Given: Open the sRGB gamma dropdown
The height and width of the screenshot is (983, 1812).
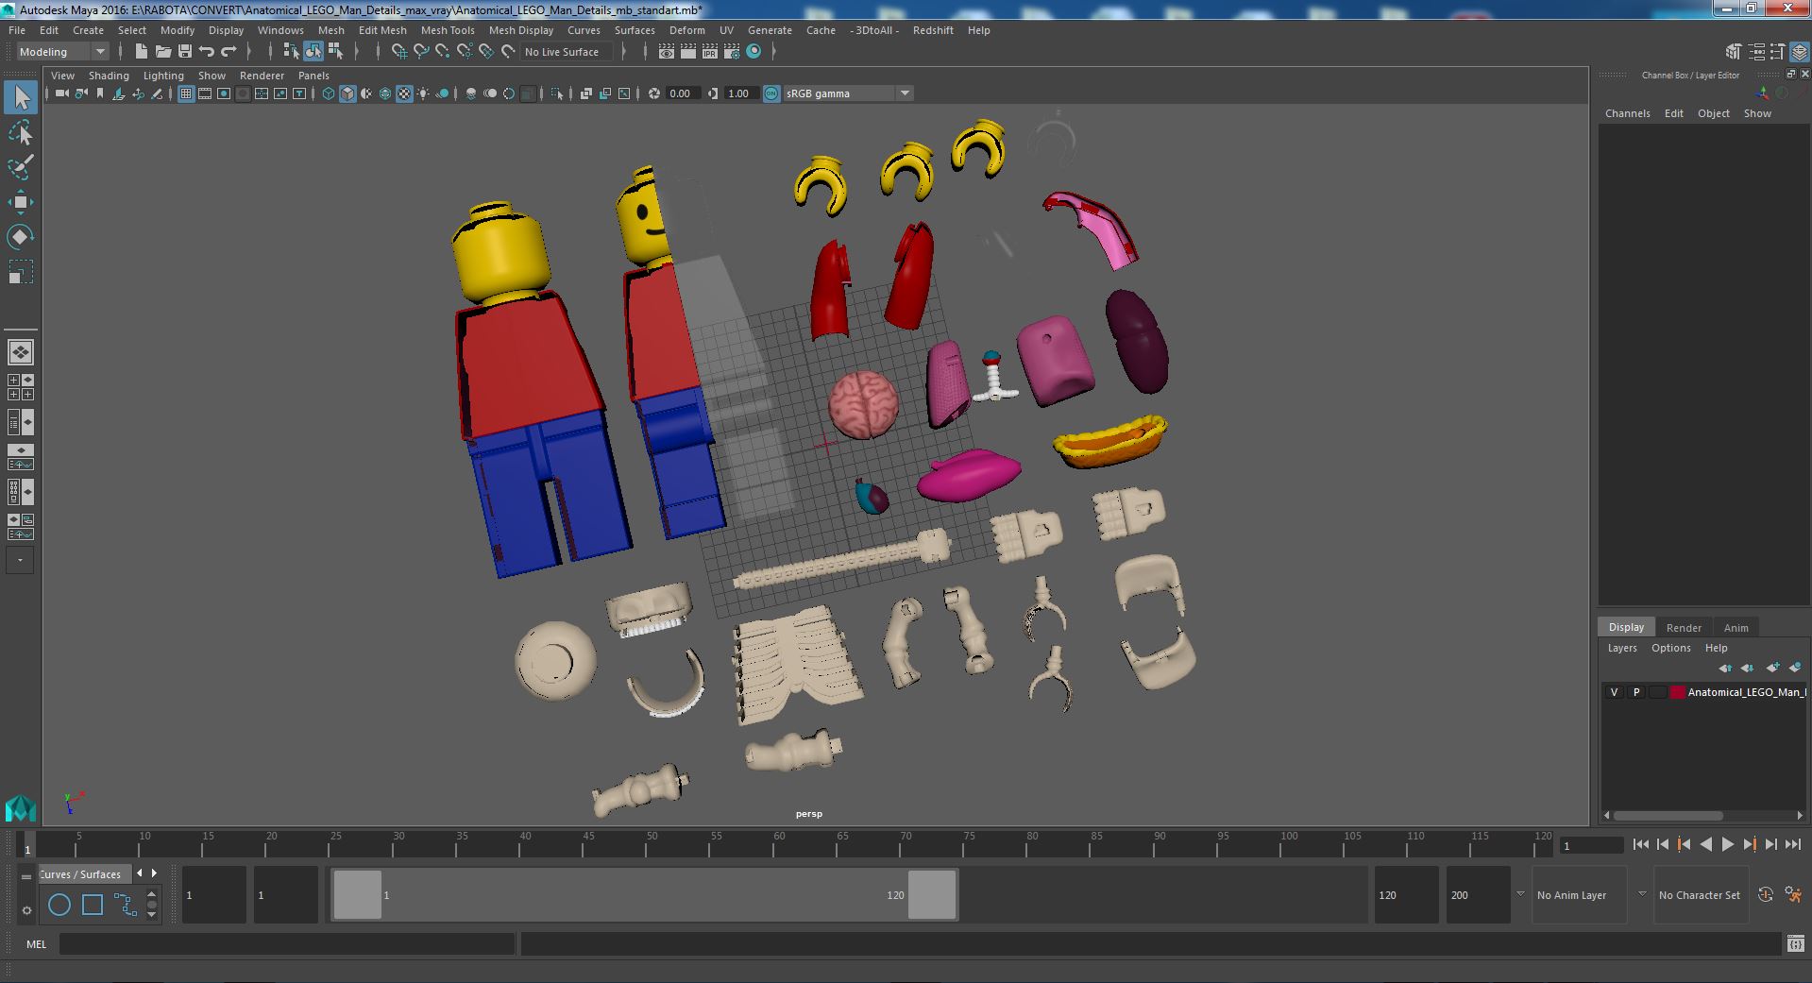Looking at the screenshot, I should [848, 93].
